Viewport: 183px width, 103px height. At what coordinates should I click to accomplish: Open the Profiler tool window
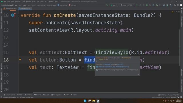click(74, 95)
